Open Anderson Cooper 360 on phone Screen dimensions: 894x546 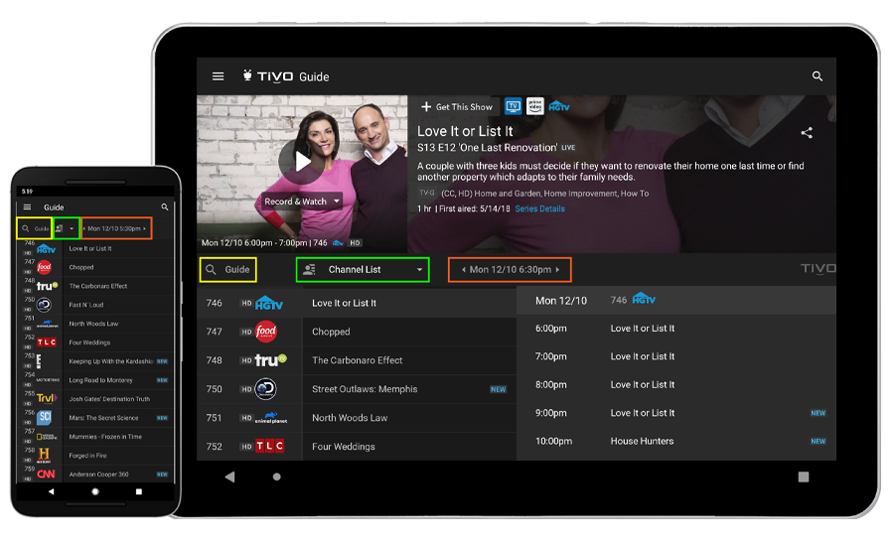pyautogui.click(x=118, y=475)
